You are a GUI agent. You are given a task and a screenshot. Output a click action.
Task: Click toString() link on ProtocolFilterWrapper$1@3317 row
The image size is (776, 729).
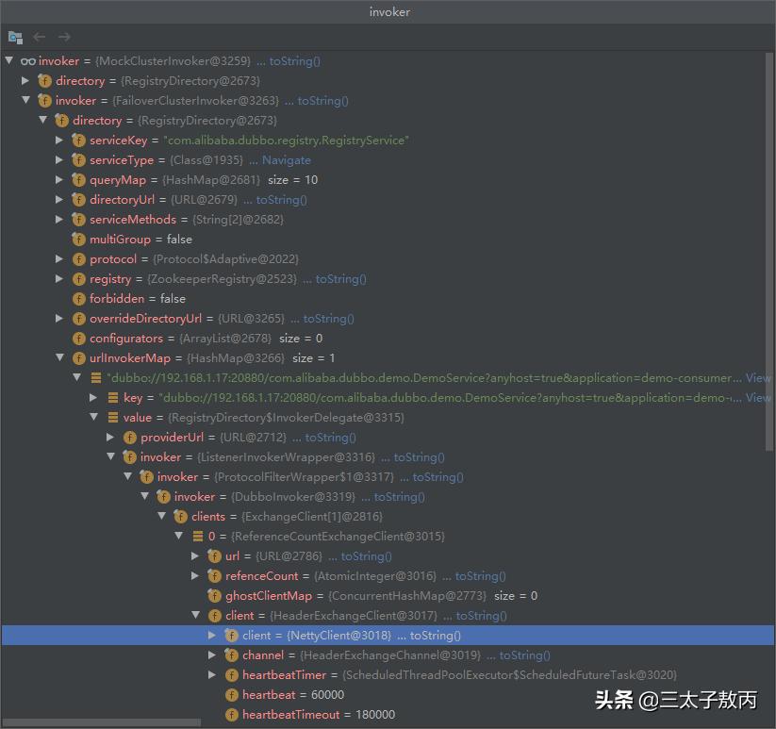(438, 477)
